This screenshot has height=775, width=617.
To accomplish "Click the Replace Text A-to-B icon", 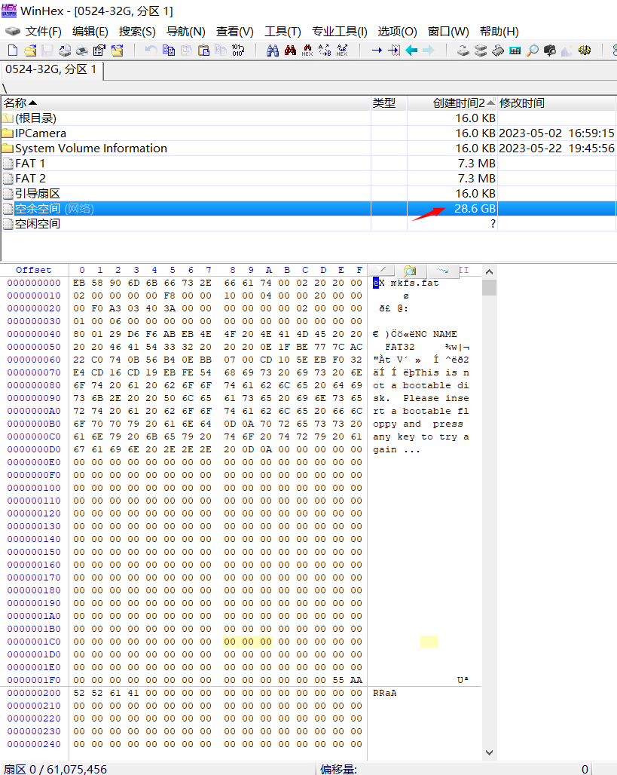I will (x=325, y=51).
